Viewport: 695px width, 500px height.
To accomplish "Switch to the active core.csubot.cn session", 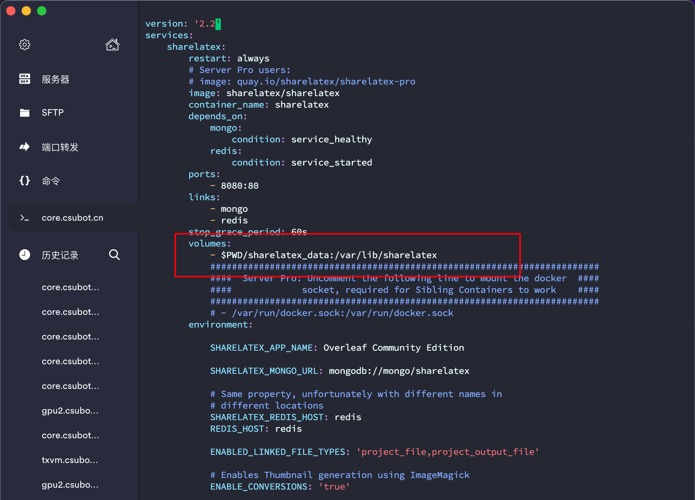I will (72, 218).
